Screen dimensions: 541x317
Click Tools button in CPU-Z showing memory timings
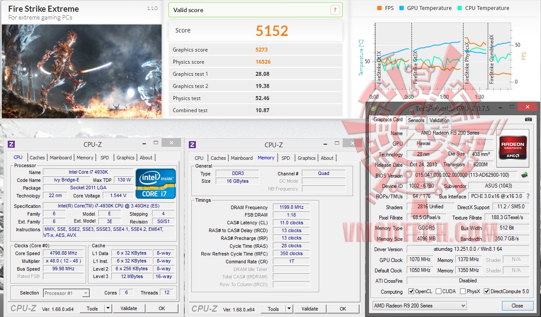point(273,309)
